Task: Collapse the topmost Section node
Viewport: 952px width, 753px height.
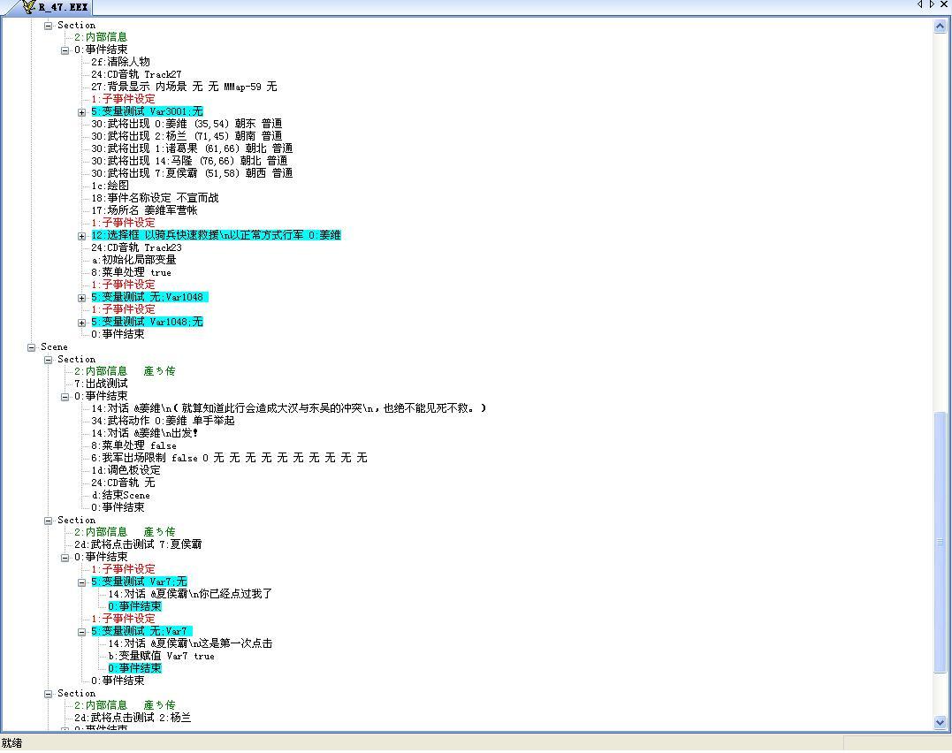Action: pyautogui.click(x=48, y=26)
